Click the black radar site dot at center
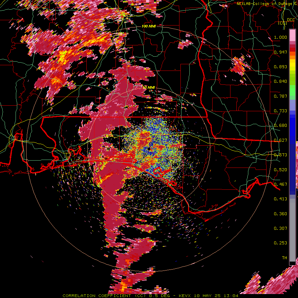Image resolution: width=298 pixels, height=298 pixels. (x=149, y=149)
